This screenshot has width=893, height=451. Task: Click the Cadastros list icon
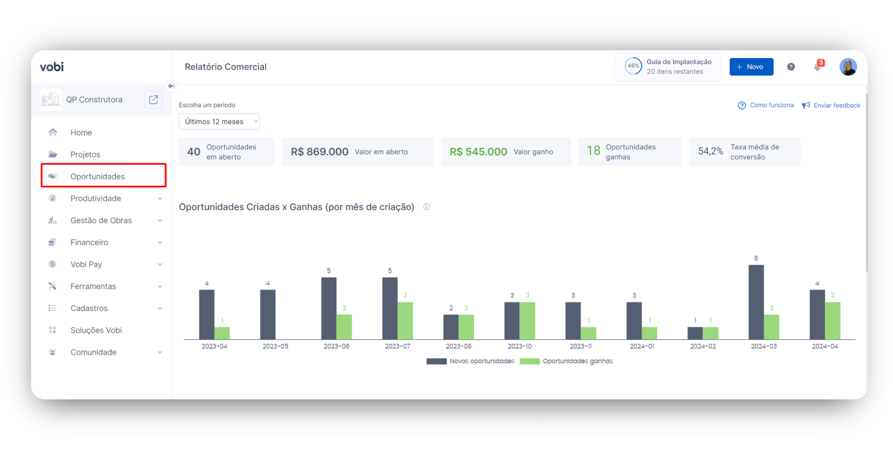pyautogui.click(x=53, y=308)
